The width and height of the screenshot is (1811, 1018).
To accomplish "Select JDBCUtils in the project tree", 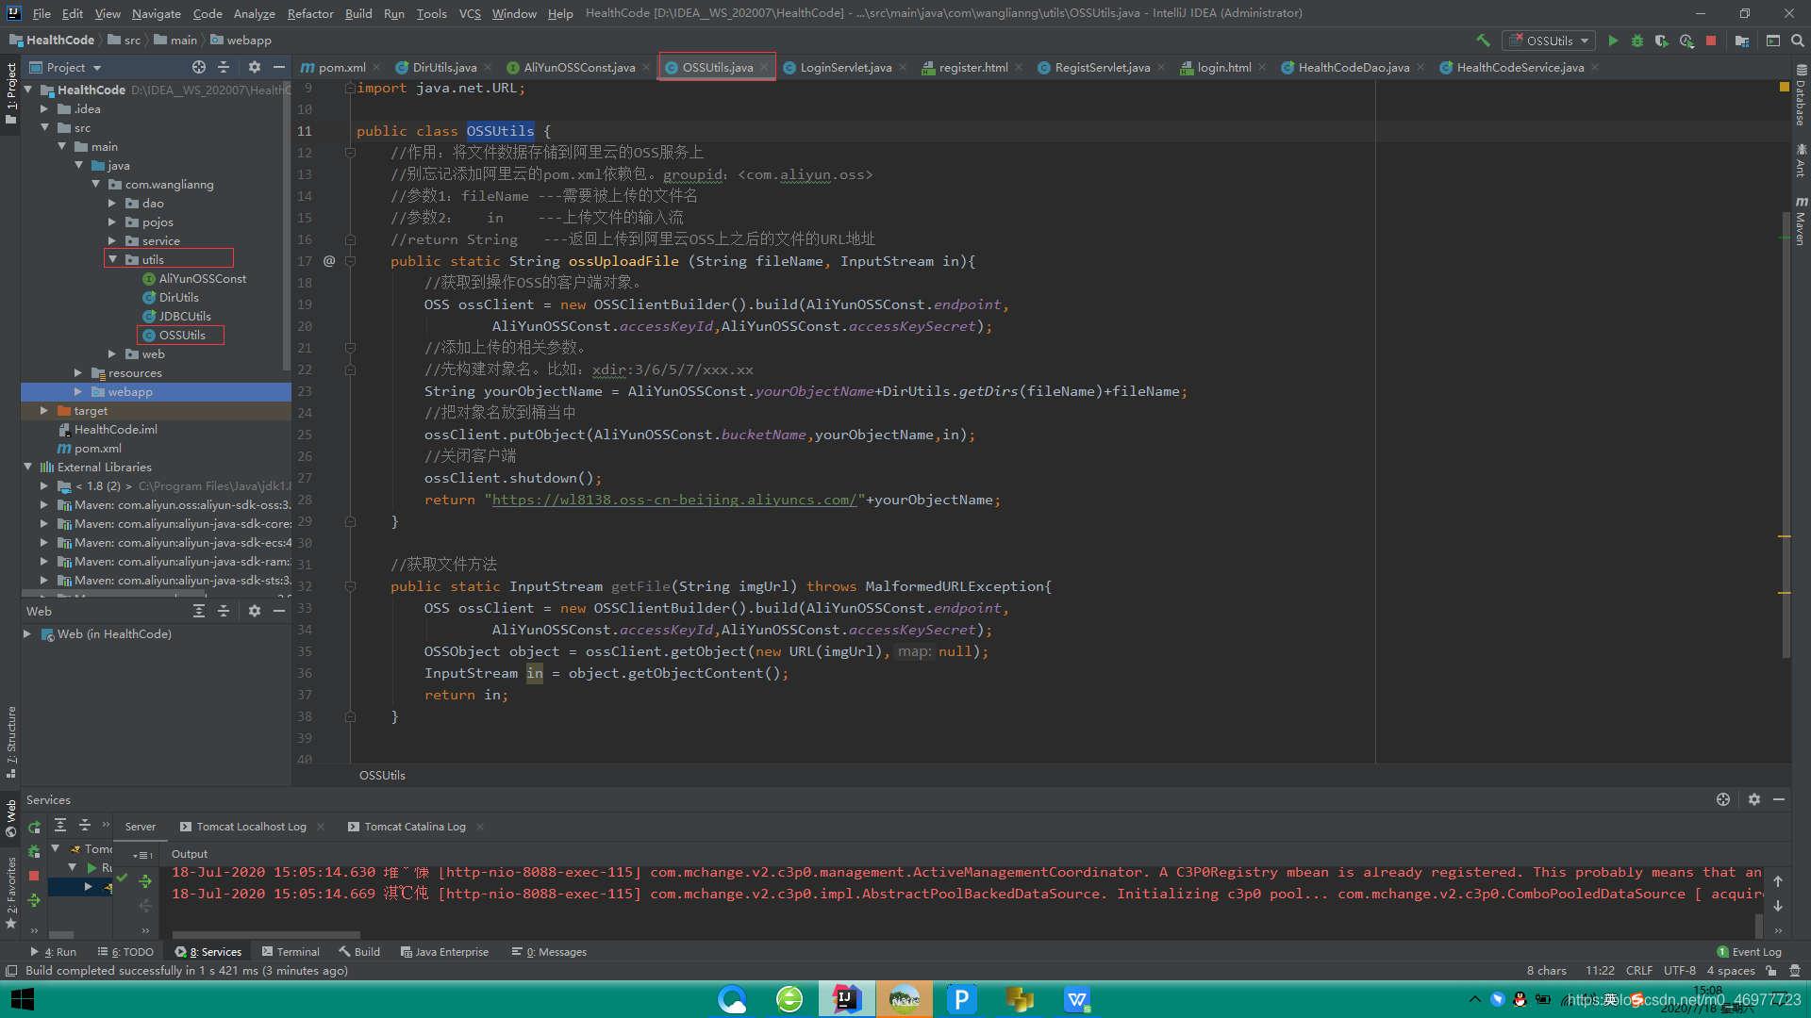I will (x=185, y=316).
